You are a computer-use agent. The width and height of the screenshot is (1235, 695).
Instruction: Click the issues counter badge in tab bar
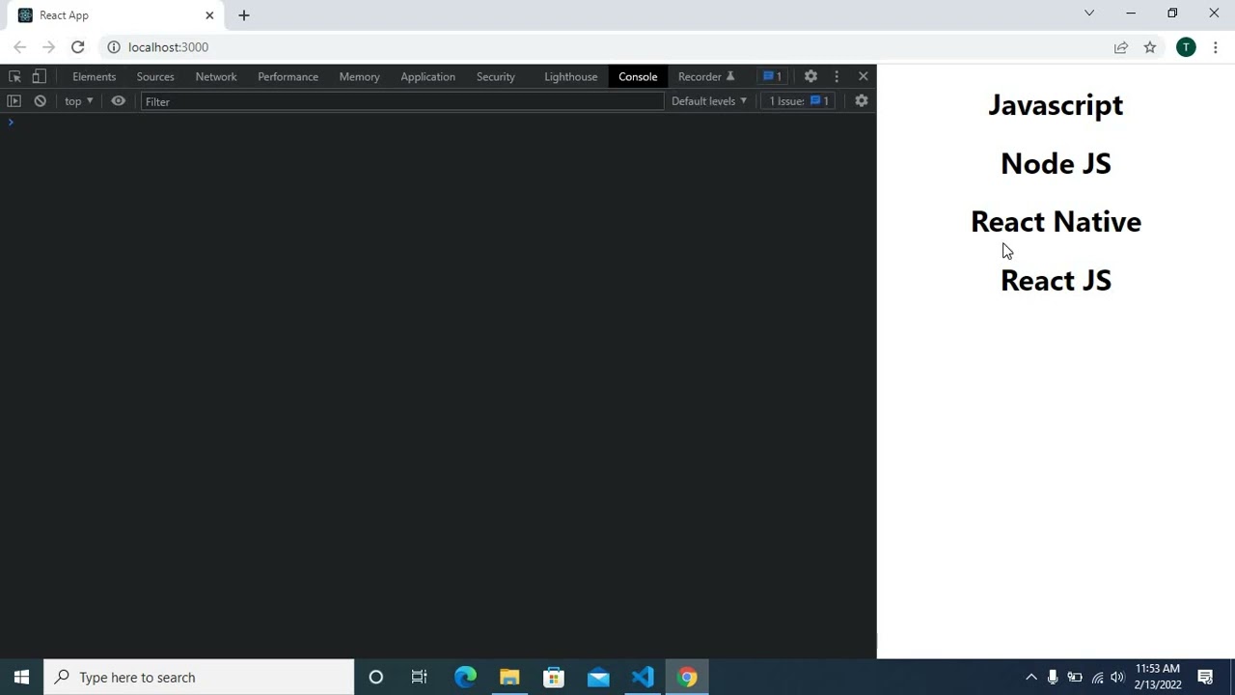[x=772, y=76]
